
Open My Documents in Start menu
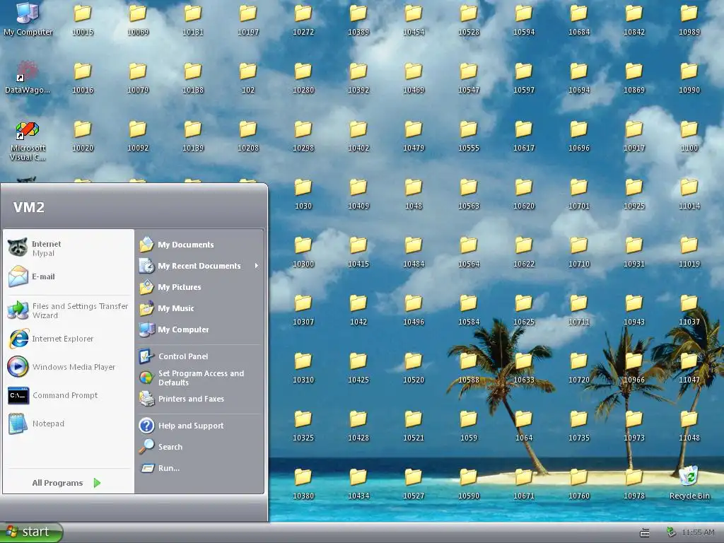(199, 244)
